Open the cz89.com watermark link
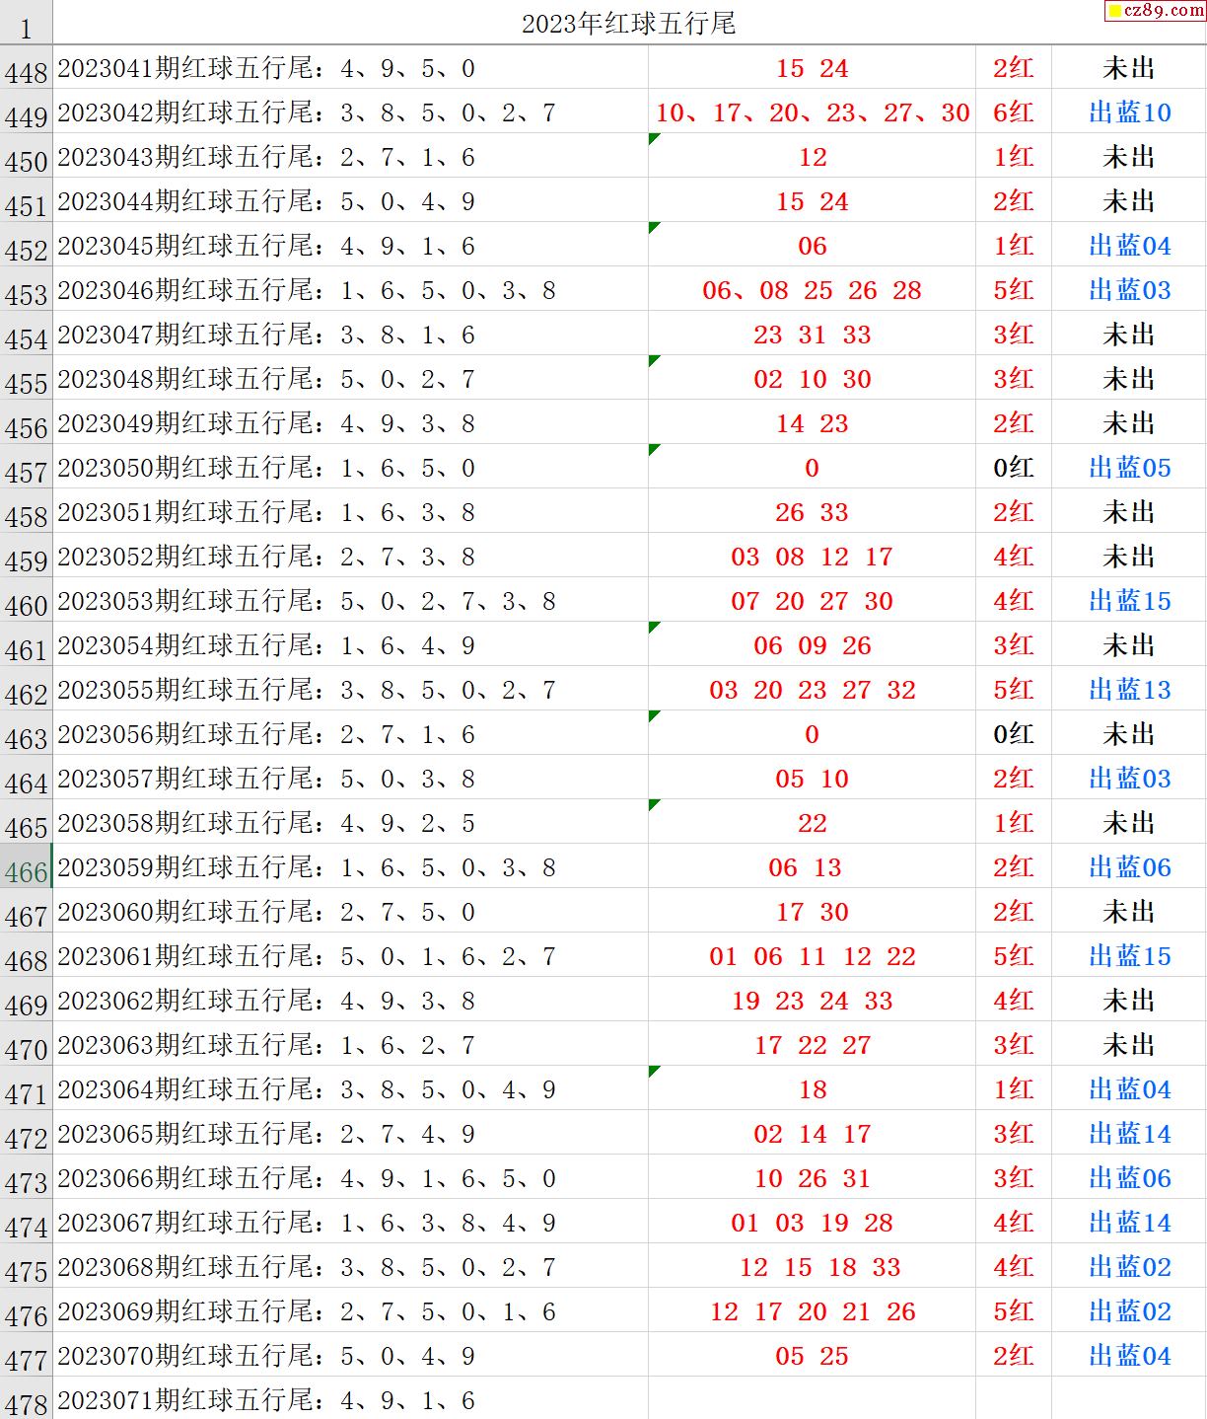 pos(1155,11)
